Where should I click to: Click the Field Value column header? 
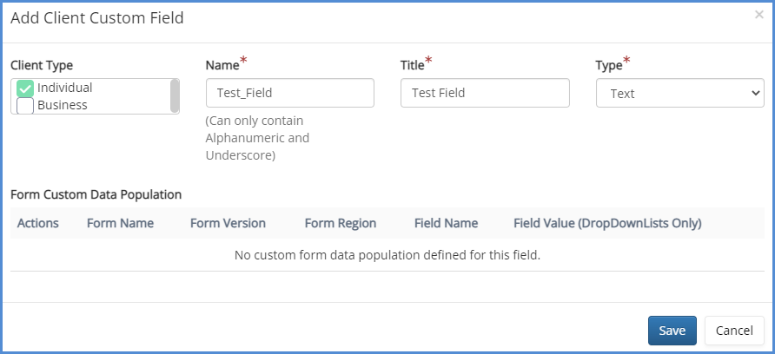[607, 223]
